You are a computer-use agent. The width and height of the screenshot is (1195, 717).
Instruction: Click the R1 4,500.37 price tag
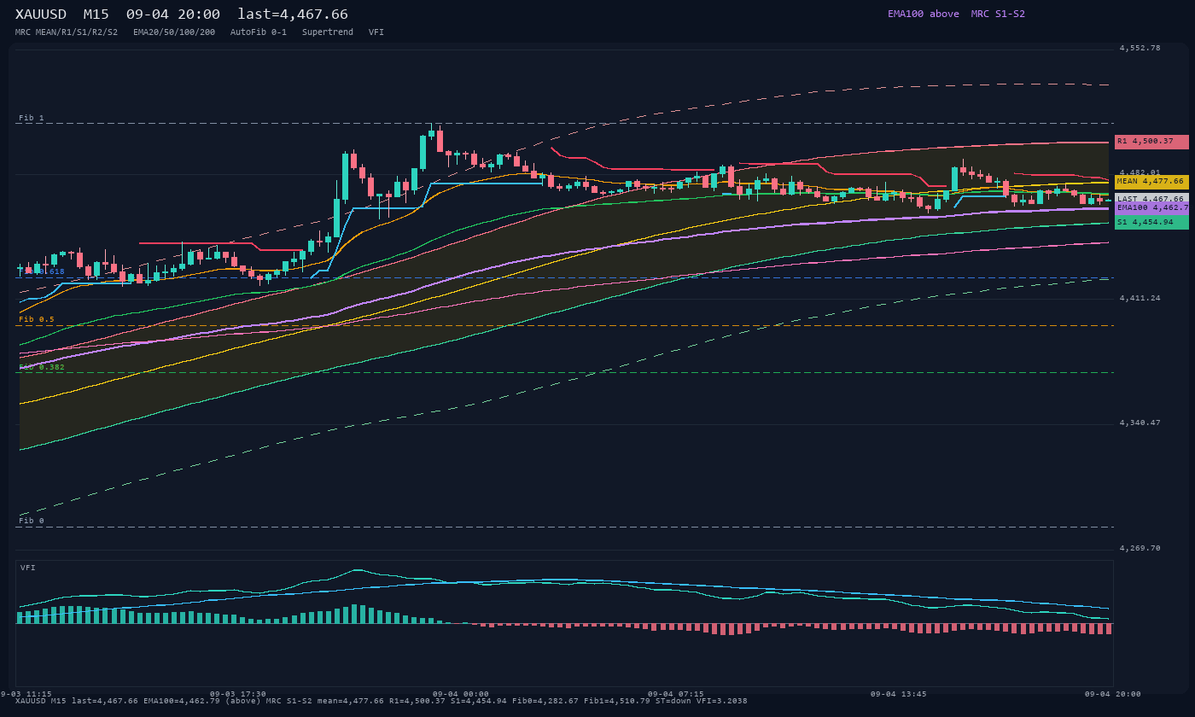pos(1151,142)
